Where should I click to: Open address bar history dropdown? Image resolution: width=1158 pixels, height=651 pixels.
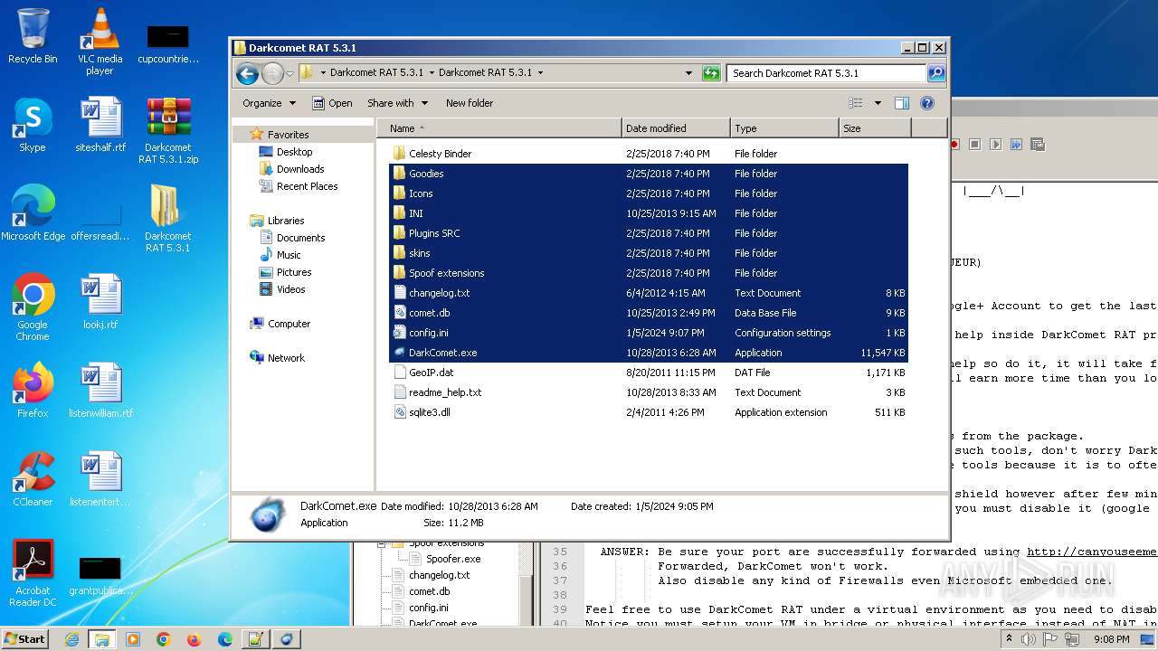coord(688,73)
